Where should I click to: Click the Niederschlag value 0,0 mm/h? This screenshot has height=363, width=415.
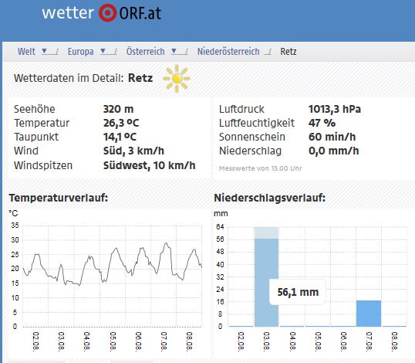coord(333,151)
